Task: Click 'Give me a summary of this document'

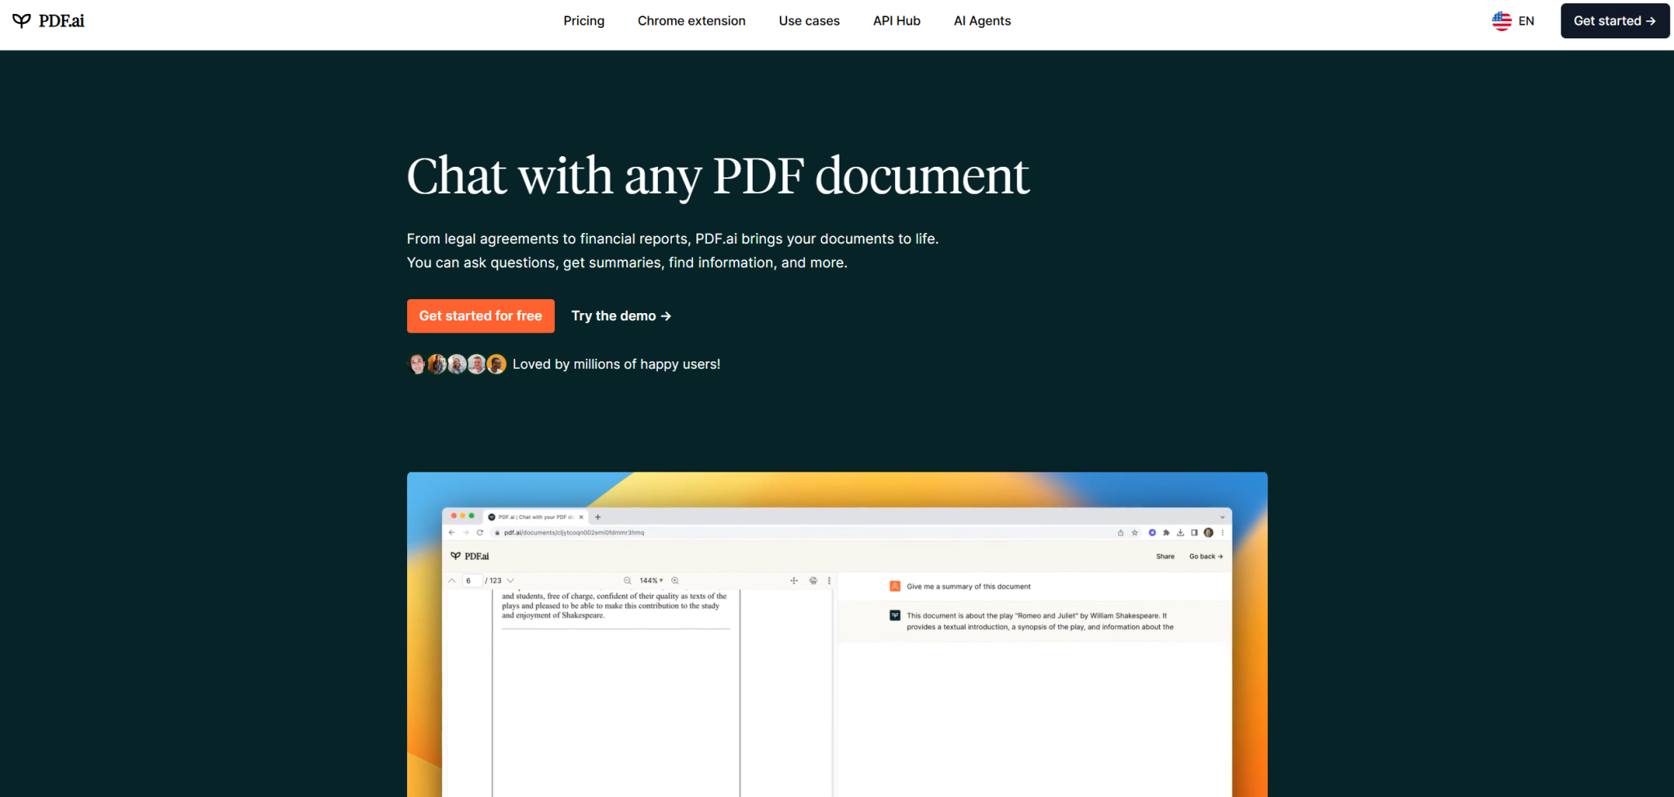Action: click(x=969, y=586)
